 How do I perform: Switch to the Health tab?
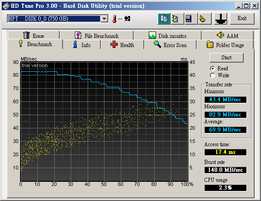[x=122, y=45]
